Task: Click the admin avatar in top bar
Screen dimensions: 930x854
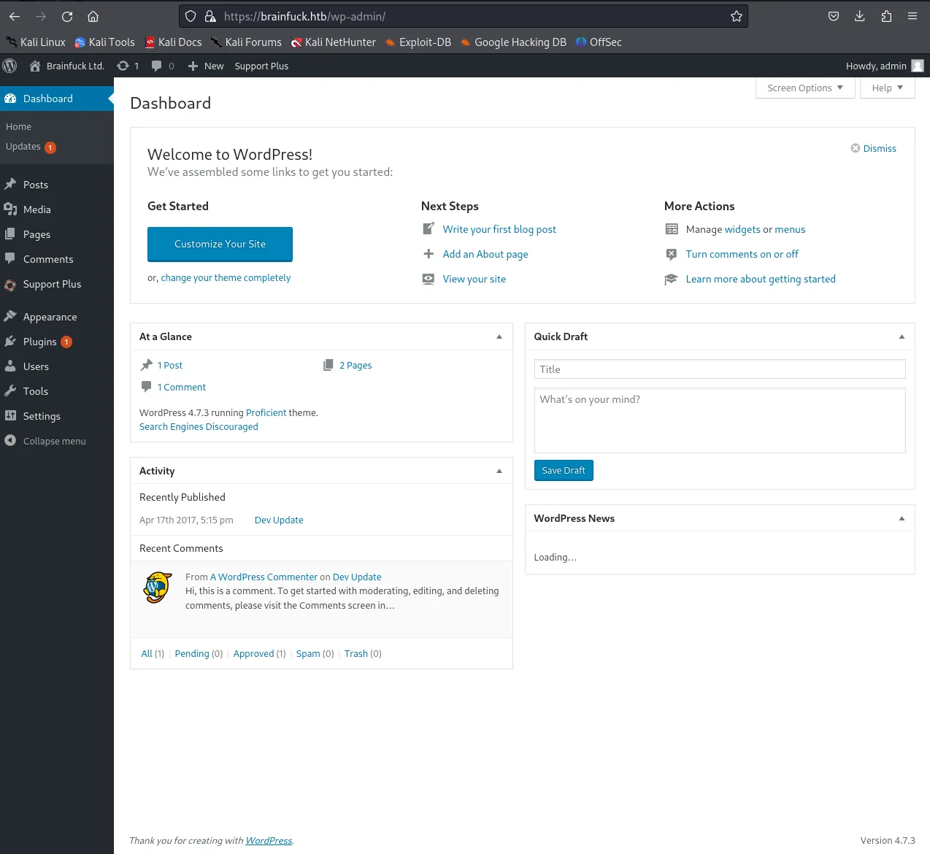Action: [918, 66]
